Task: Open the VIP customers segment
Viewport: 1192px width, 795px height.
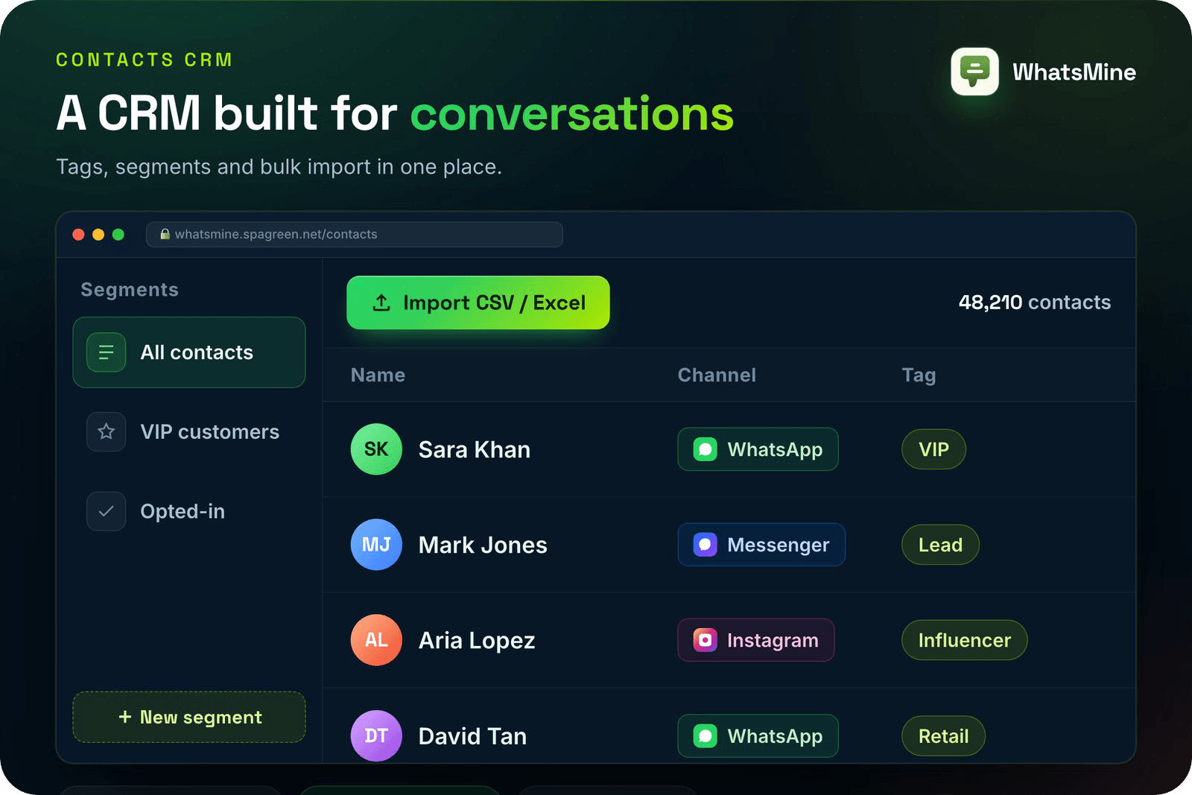Action: (189, 432)
